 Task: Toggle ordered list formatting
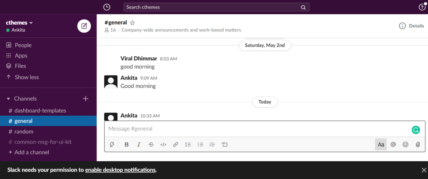(x=188, y=145)
